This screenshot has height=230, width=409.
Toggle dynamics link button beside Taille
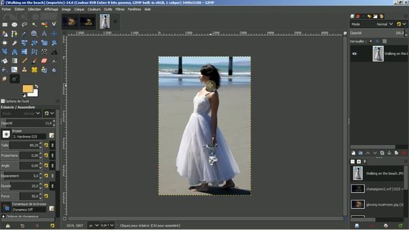coord(52,145)
